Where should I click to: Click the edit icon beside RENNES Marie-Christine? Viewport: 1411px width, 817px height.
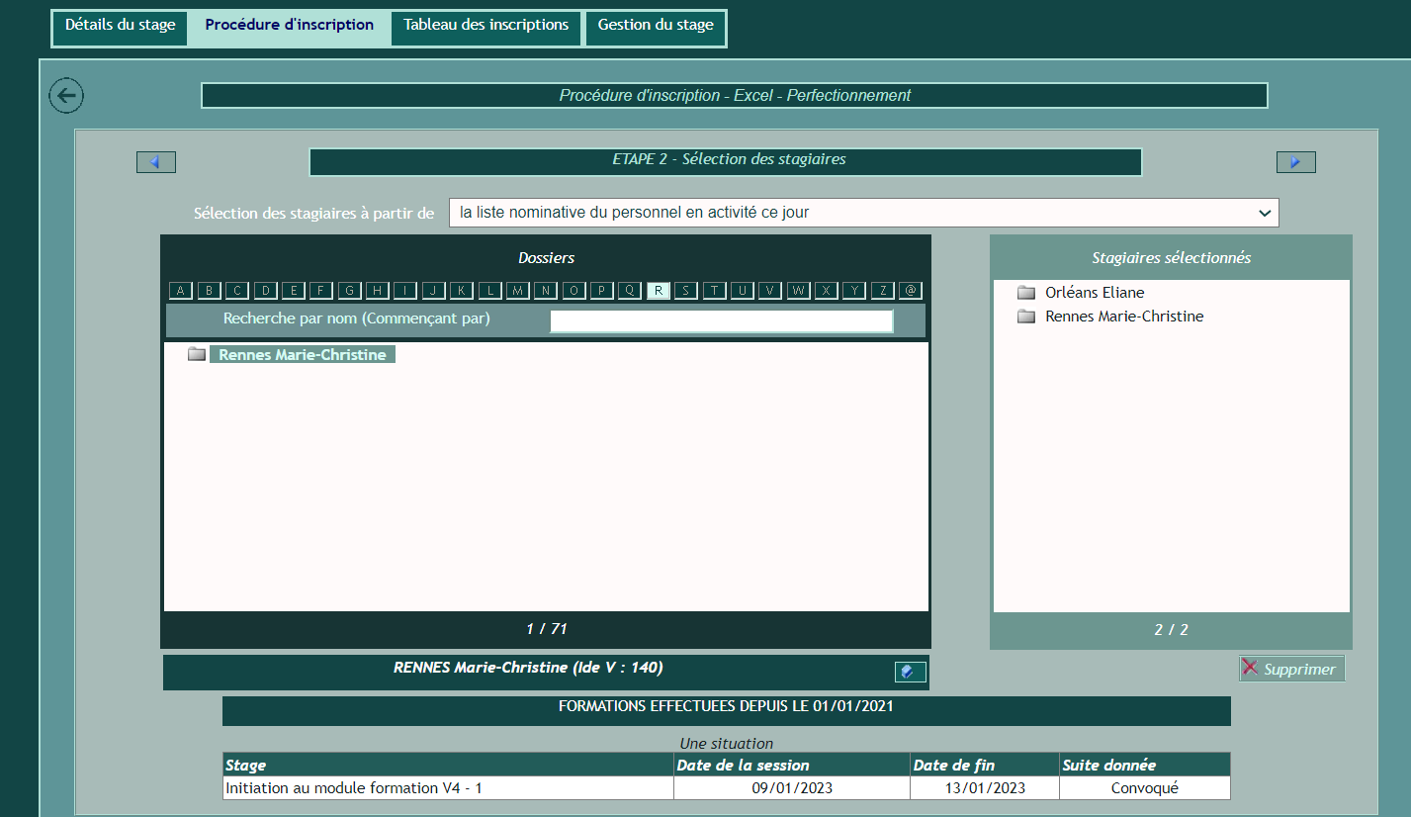point(909,672)
